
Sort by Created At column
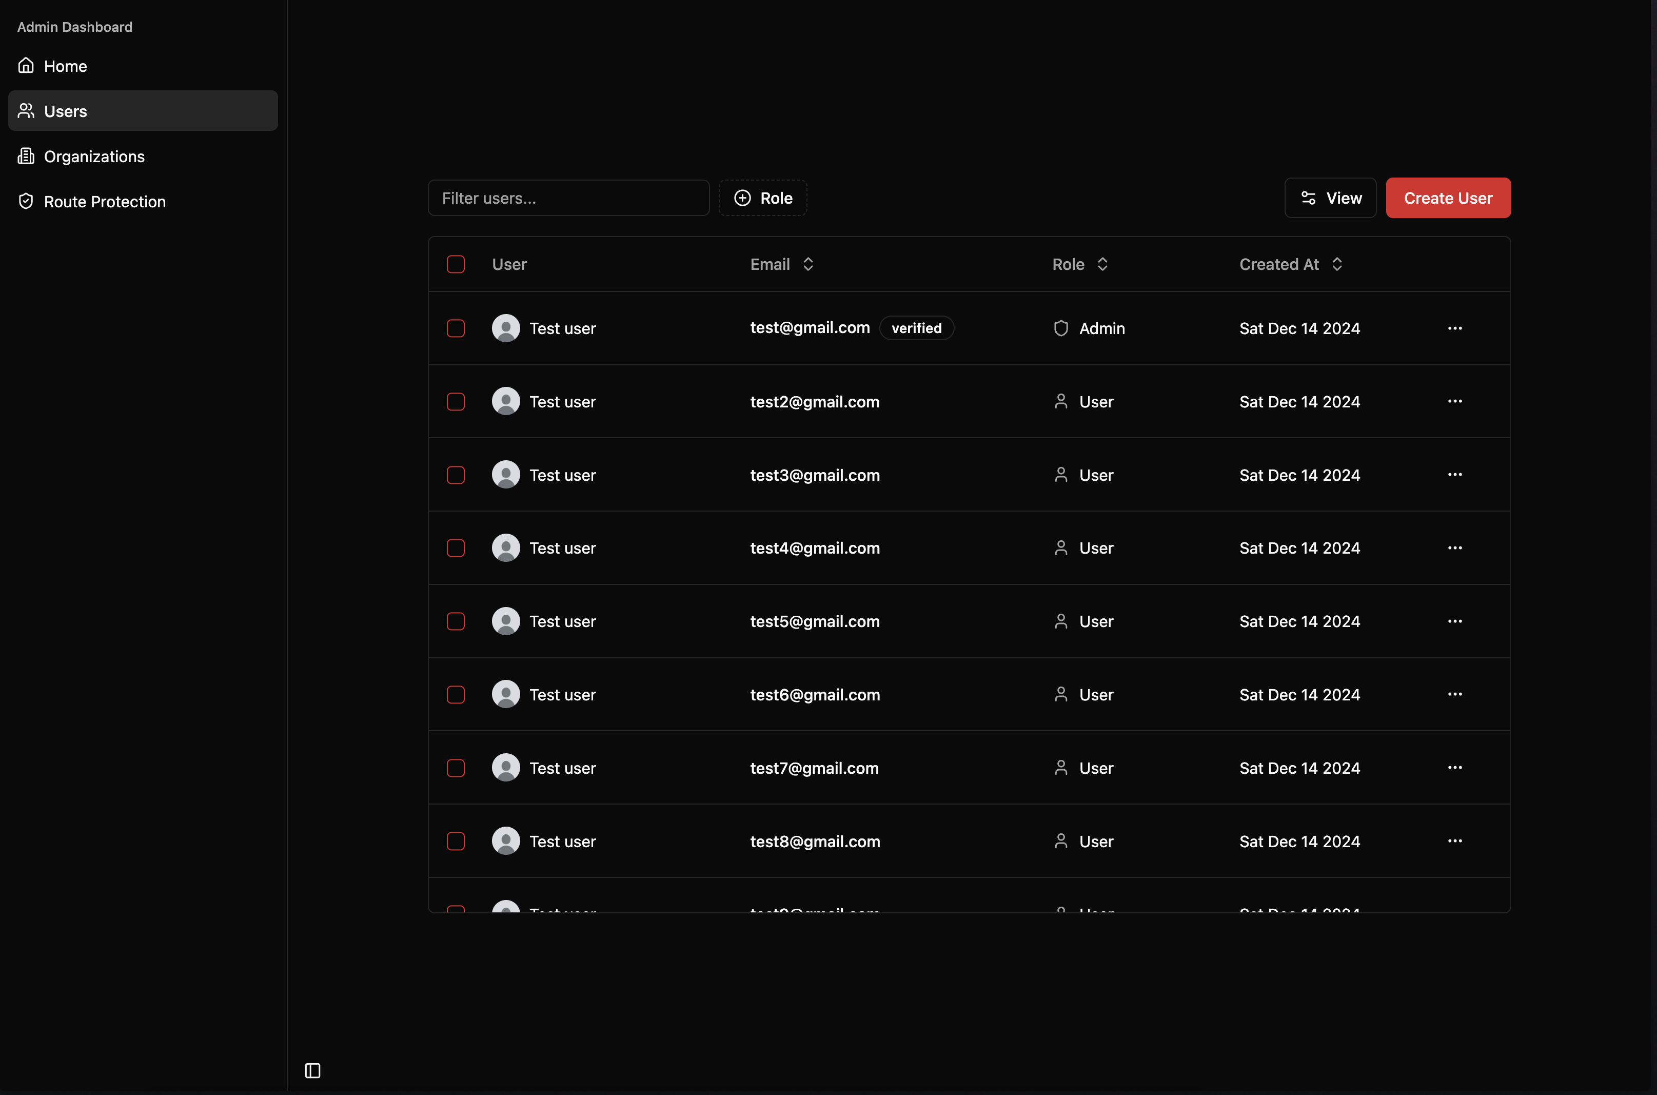coord(1291,264)
